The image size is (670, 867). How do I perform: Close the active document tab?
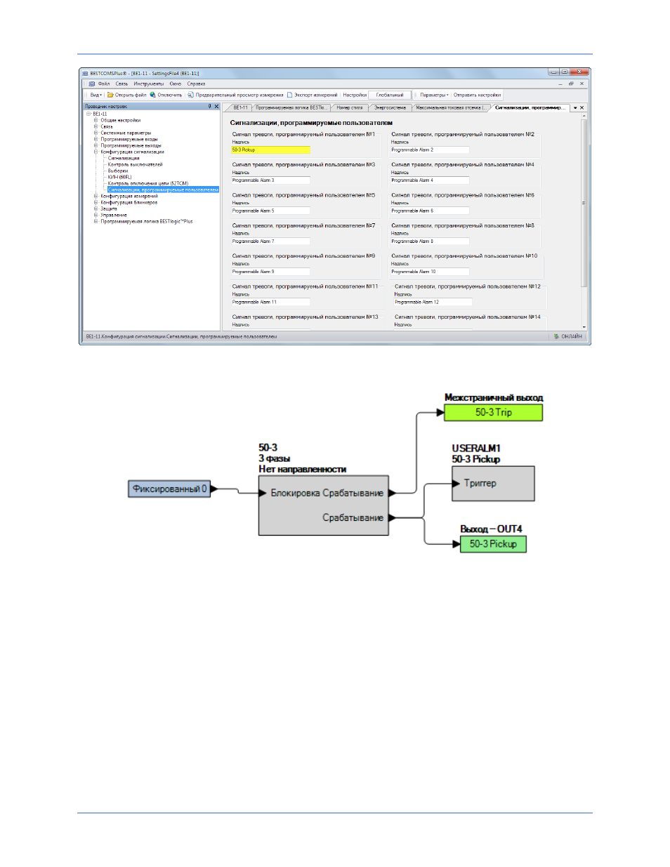tap(582, 108)
